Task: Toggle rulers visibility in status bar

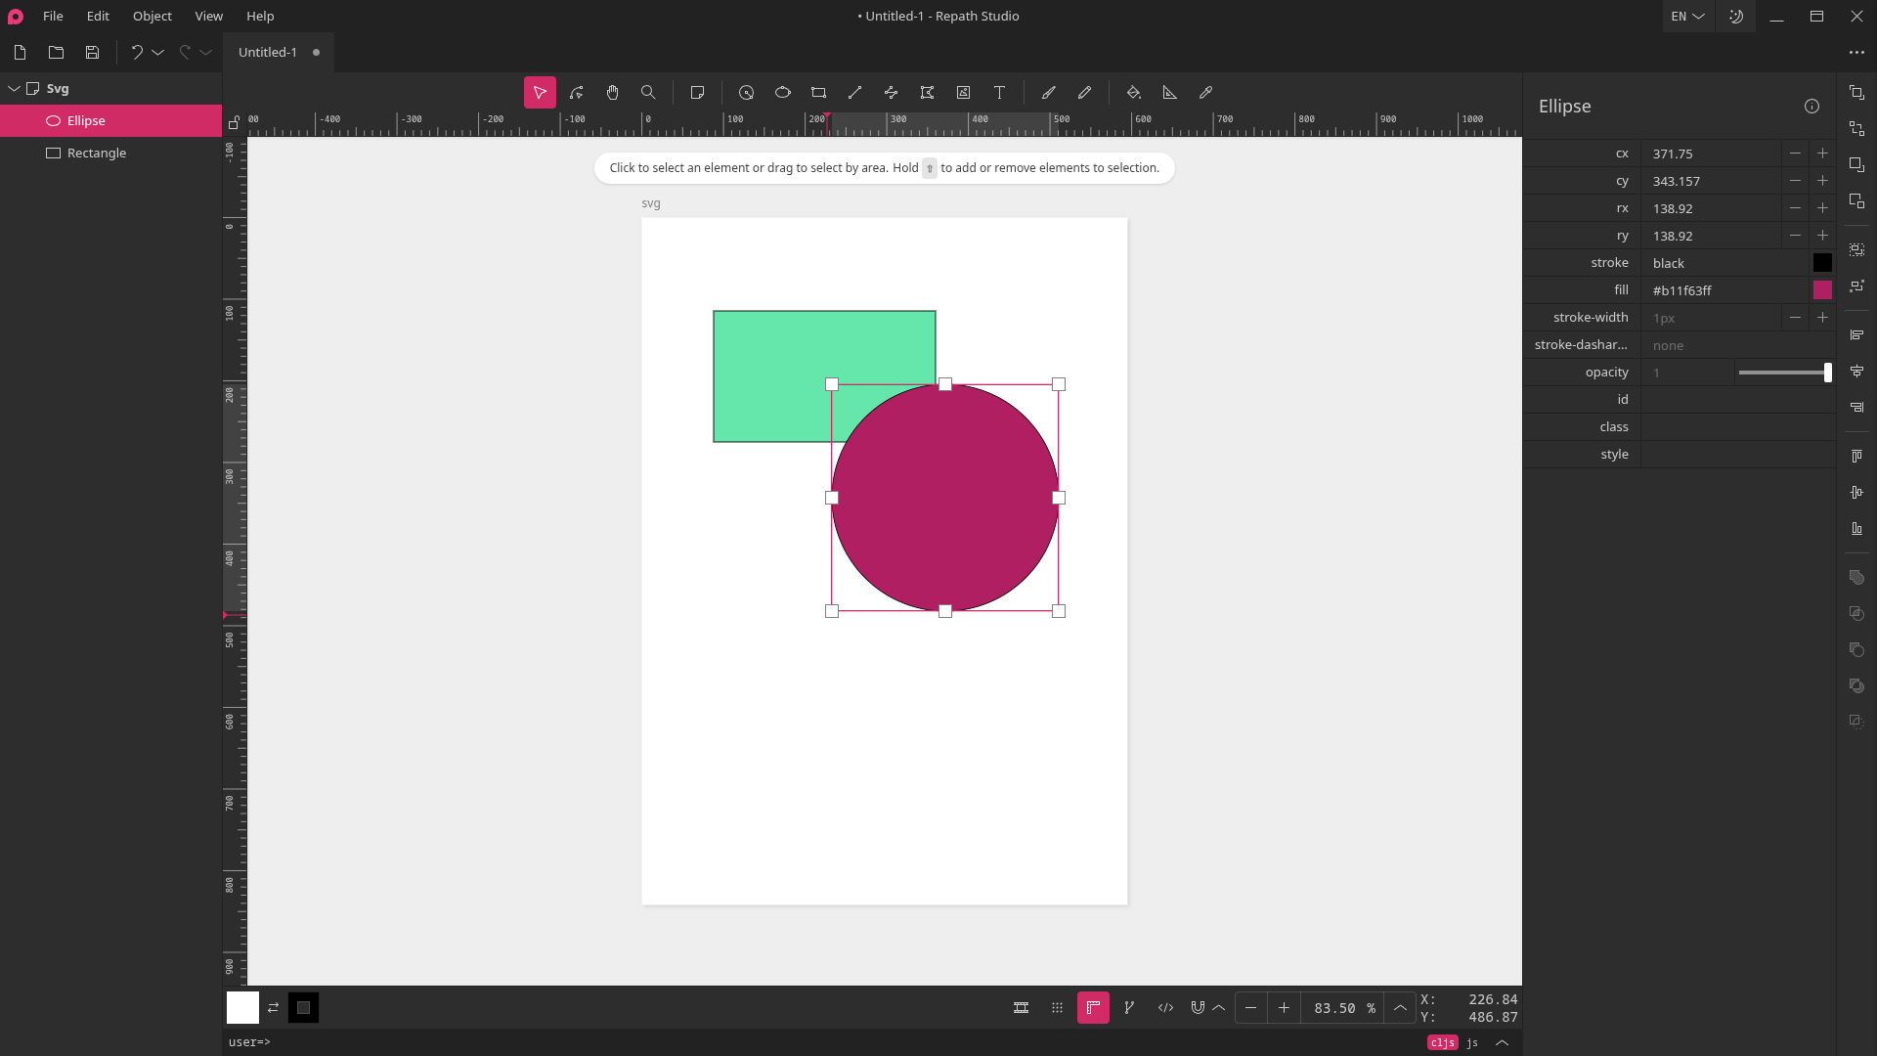Action: point(1093,1008)
